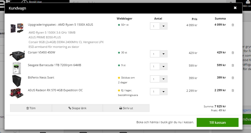251x133 pixels.
Task: Click the 50+ st stock status
Action: pos(123,25)
